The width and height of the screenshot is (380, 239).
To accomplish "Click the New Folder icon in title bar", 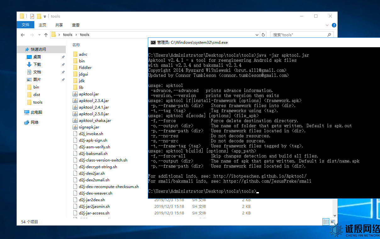I will click(39, 16).
